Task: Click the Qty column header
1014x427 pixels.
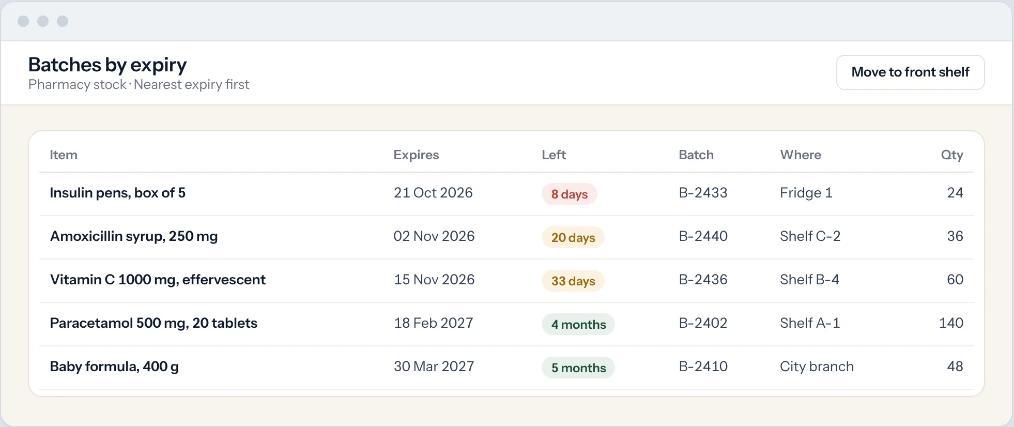Action: (951, 155)
